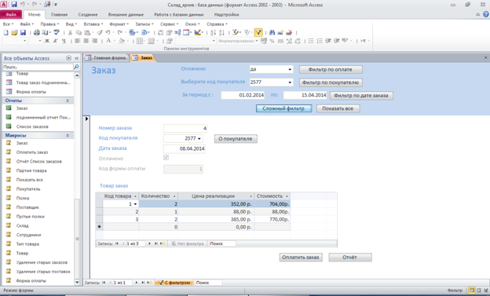Collapse the navigation pane with double chevron
This screenshot has height=296, width=490.
point(77,58)
